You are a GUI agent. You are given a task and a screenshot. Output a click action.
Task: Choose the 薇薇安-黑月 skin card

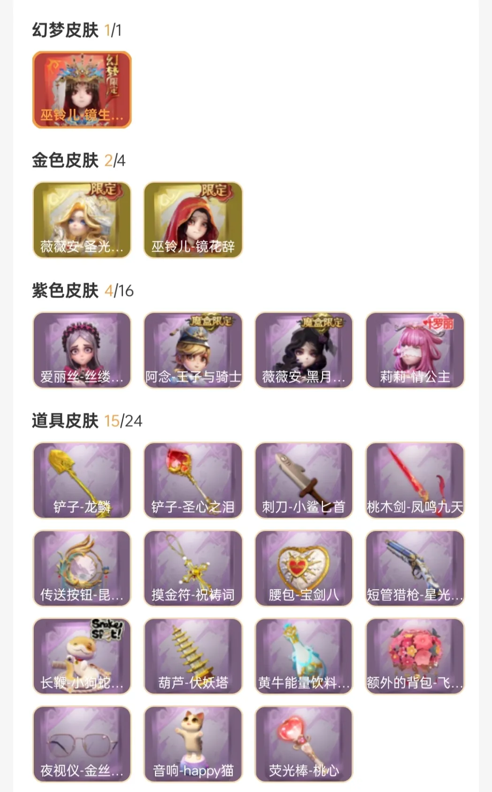click(304, 350)
